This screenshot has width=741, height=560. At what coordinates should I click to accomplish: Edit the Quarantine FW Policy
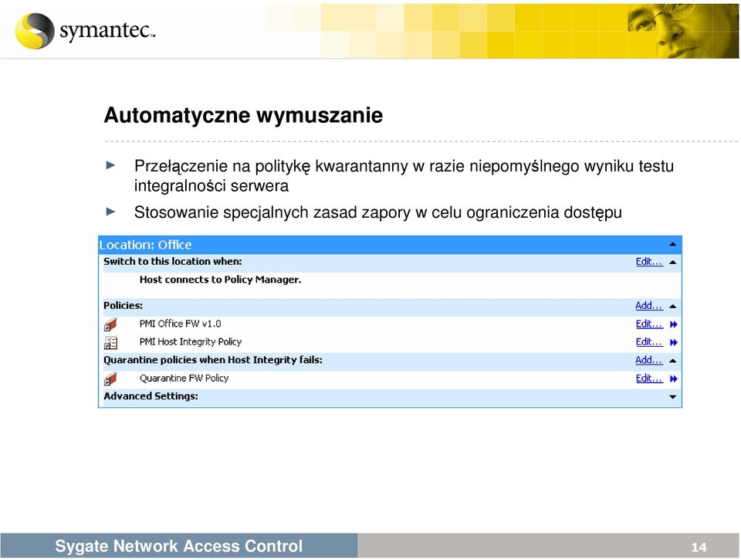point(649,378)
